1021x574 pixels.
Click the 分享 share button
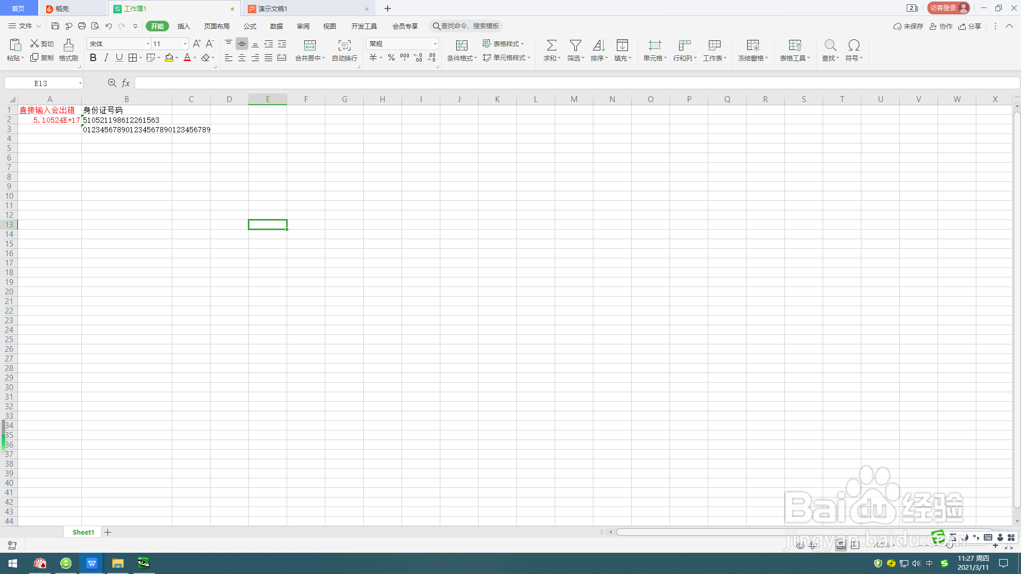[969, 26]
